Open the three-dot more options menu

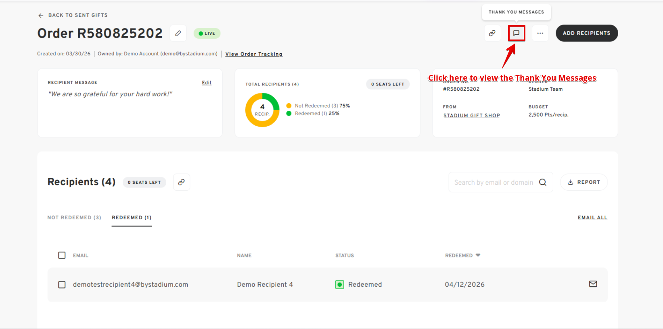pos(540,33)
